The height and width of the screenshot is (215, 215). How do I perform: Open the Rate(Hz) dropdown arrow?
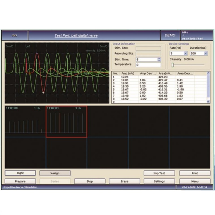click(185, 53)
